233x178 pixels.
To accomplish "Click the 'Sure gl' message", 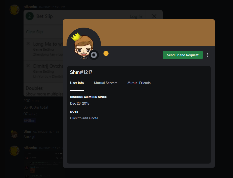I will pyautogui.click(x=29, y=137).
